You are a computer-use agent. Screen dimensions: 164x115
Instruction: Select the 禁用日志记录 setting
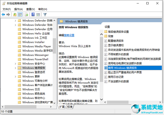pos(116,77)
